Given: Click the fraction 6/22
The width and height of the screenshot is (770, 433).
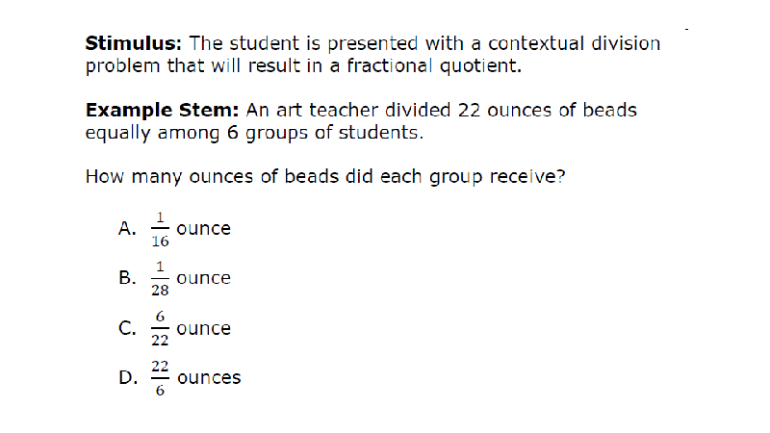Looking at the screenshot, I should point(160,328).
